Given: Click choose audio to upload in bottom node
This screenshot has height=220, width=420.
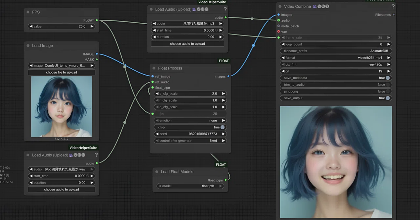Looking at the screenshot, I should point(61,189).
